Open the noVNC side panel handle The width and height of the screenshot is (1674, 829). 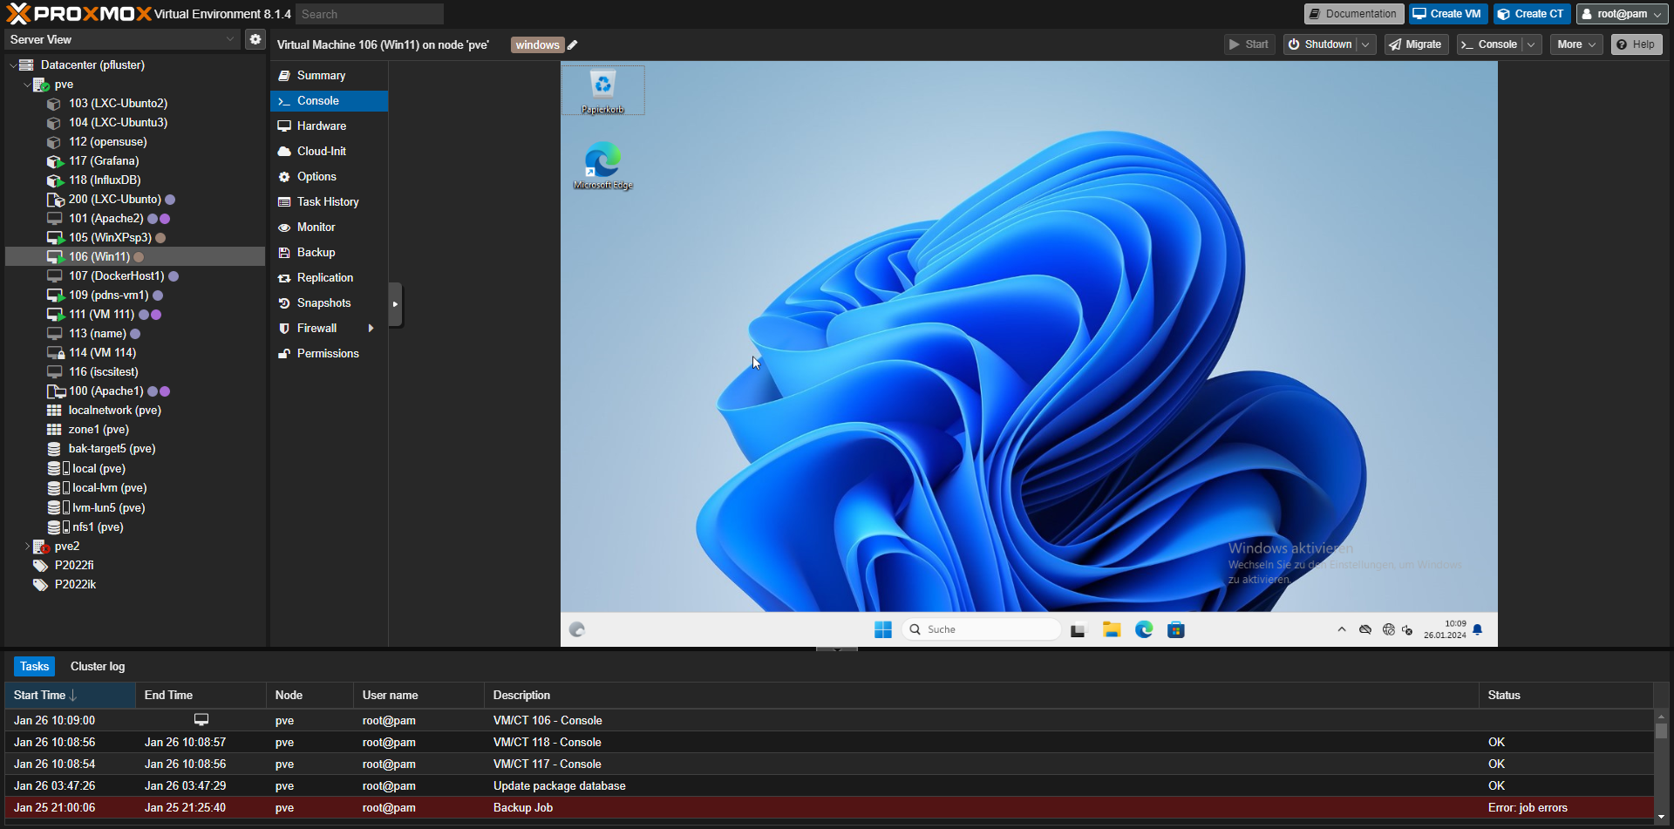tap(395, 304)
